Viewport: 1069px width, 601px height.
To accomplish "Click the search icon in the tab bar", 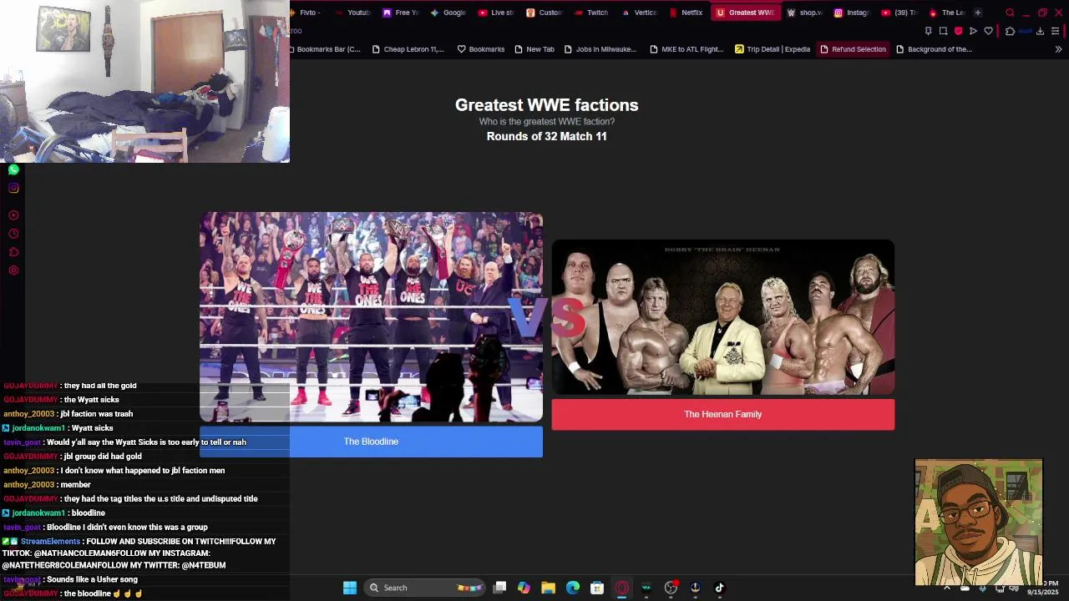I will [x=1010, y=13].
